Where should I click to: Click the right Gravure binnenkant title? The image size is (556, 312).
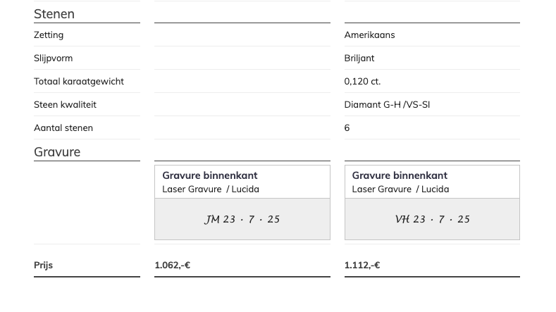(400, 175)
